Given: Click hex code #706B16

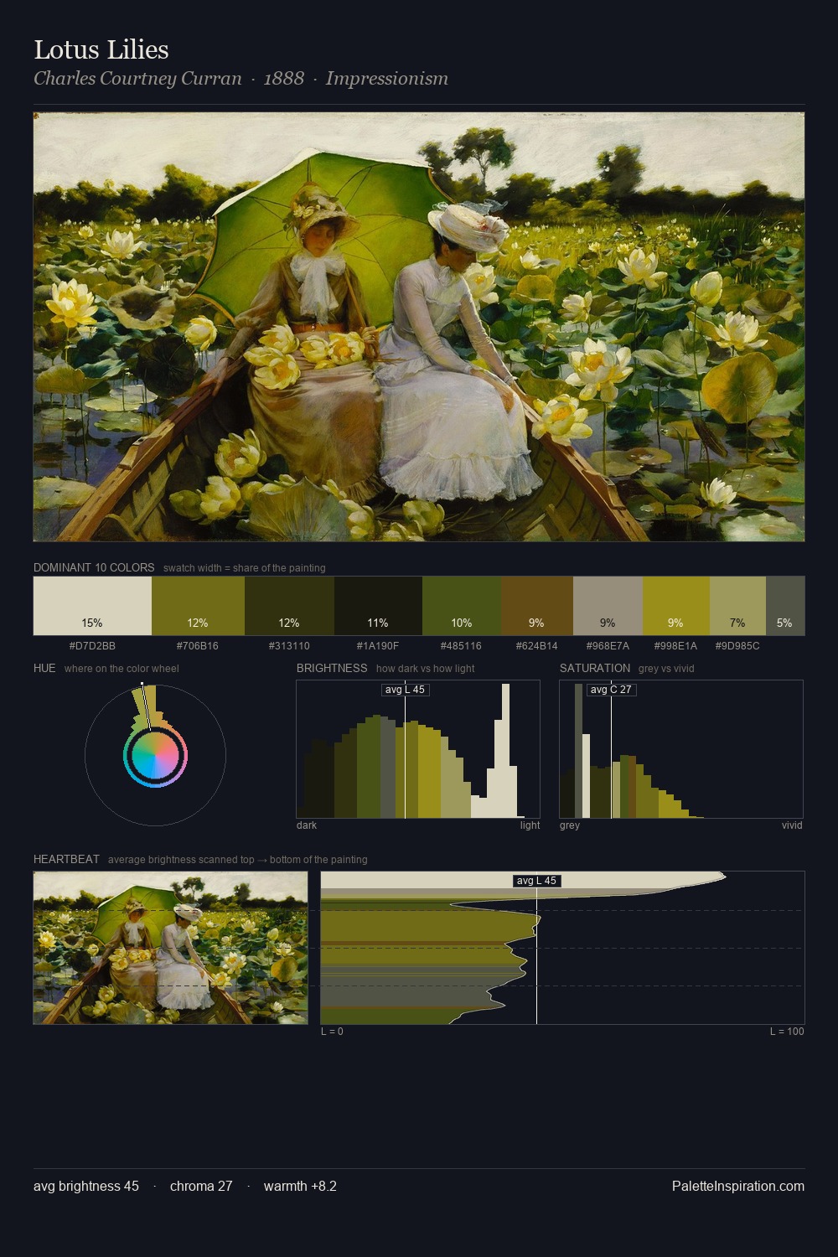Looking at the screenshot, I should coord(198,646).
